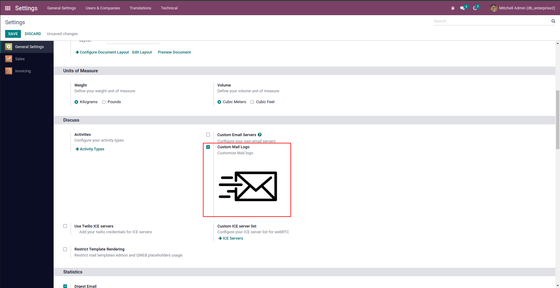Click the Units of Measure heading
Screen dimensions: 560x288
point(81,71)
